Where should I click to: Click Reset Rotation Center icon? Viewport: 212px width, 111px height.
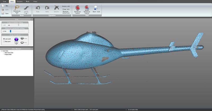[87, 8]
